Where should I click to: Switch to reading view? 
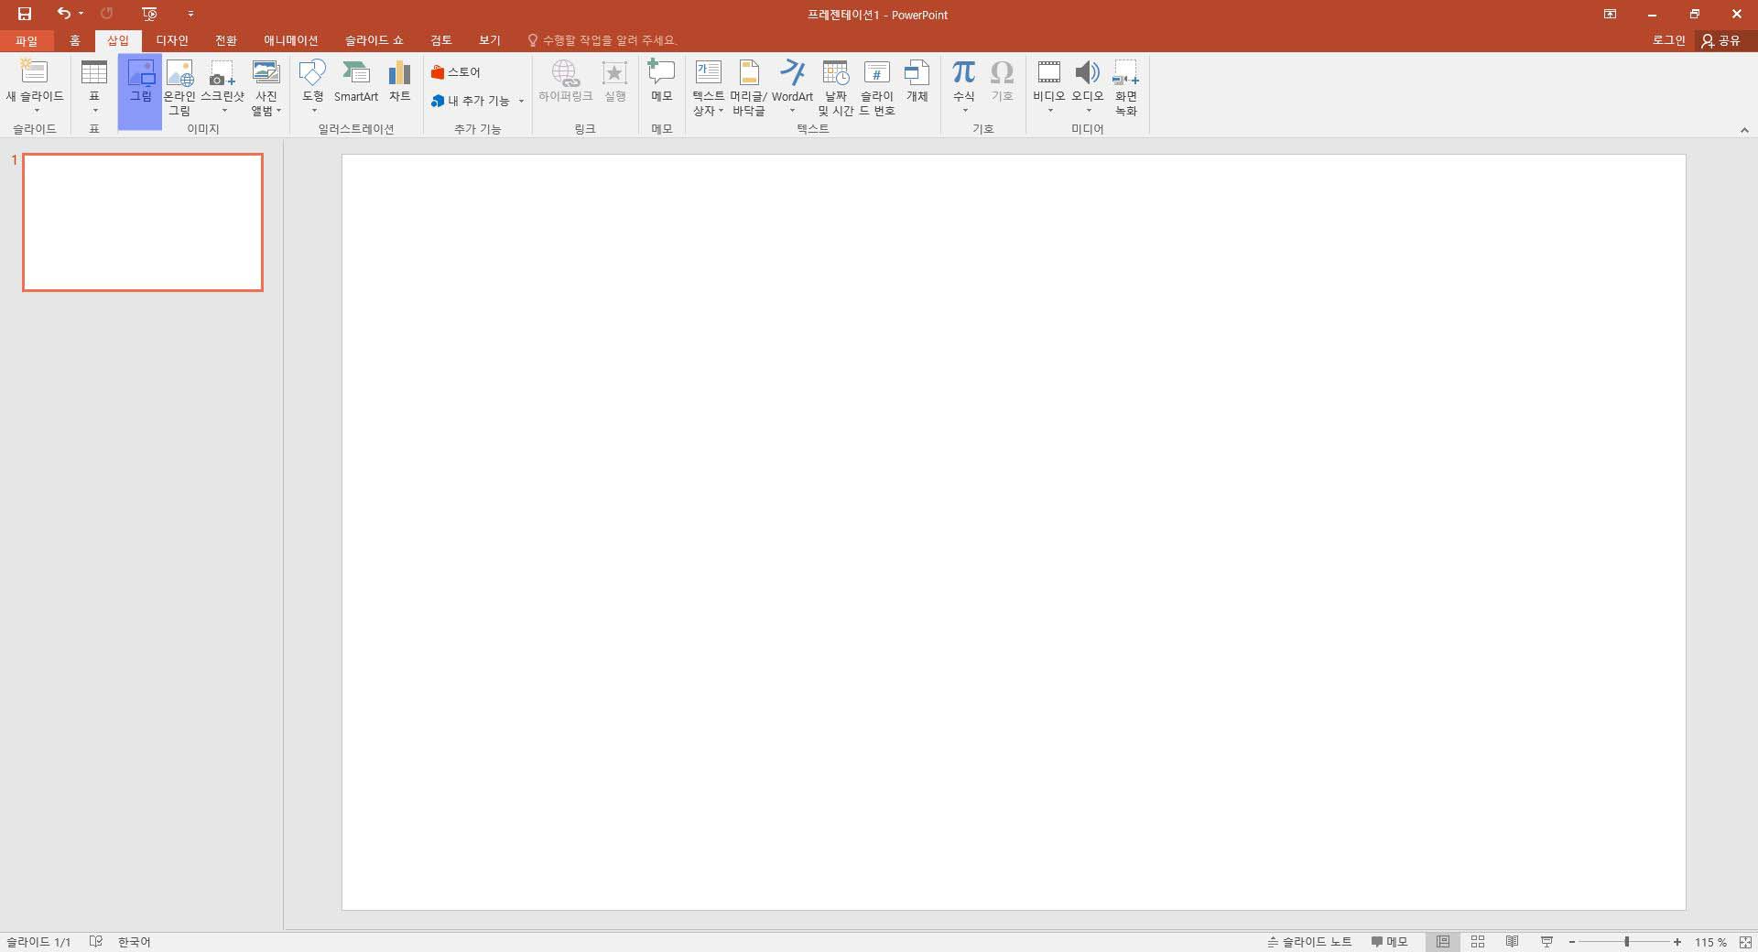tap(1512, 942)
